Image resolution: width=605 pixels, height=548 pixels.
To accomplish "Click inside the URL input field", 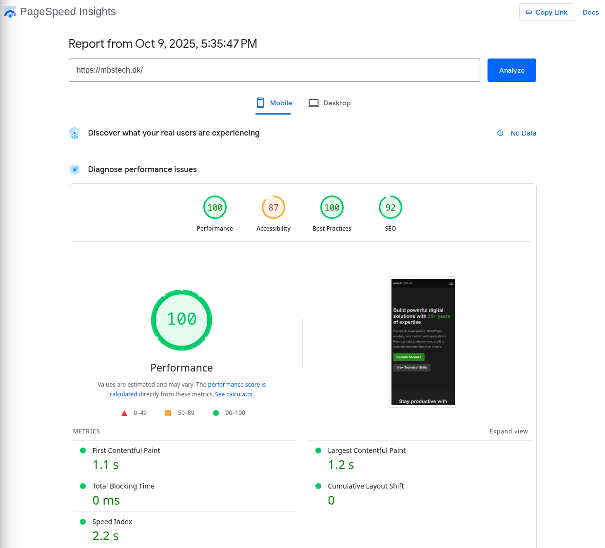I will click(274, 70).
